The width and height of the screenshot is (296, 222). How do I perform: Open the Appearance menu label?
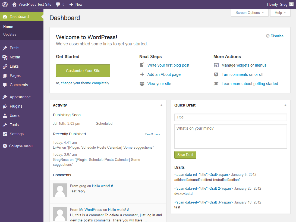point(20,97)
